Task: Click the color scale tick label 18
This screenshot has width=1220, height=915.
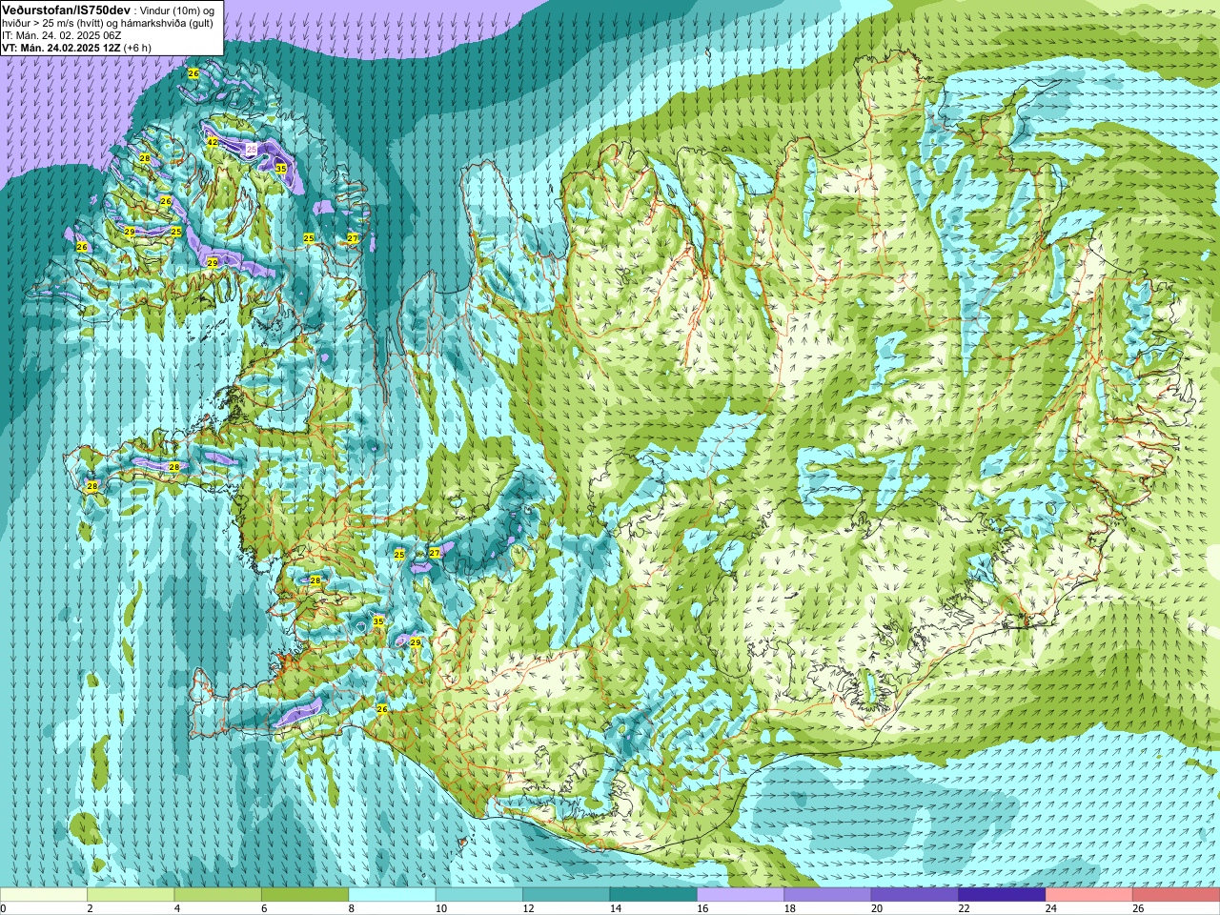Action: tap(789, 909)
